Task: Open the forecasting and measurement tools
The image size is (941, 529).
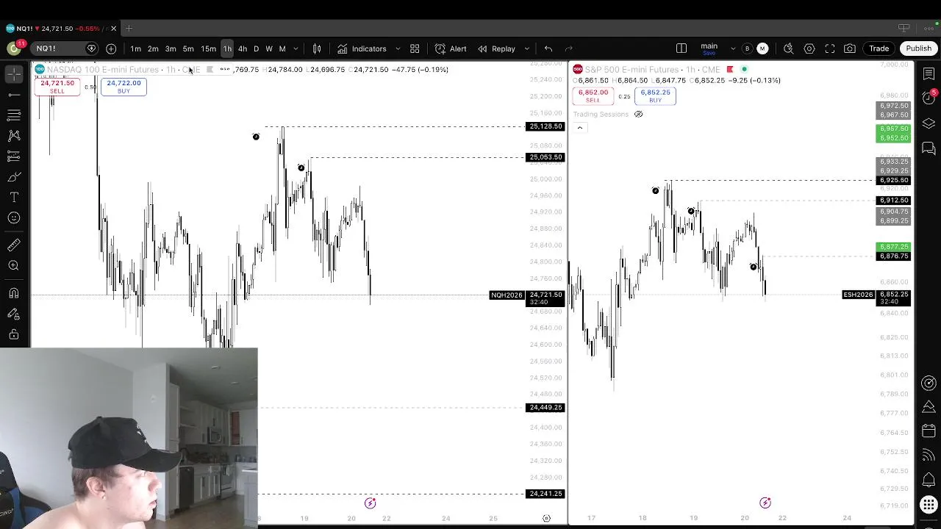Action: click(14, 156)
